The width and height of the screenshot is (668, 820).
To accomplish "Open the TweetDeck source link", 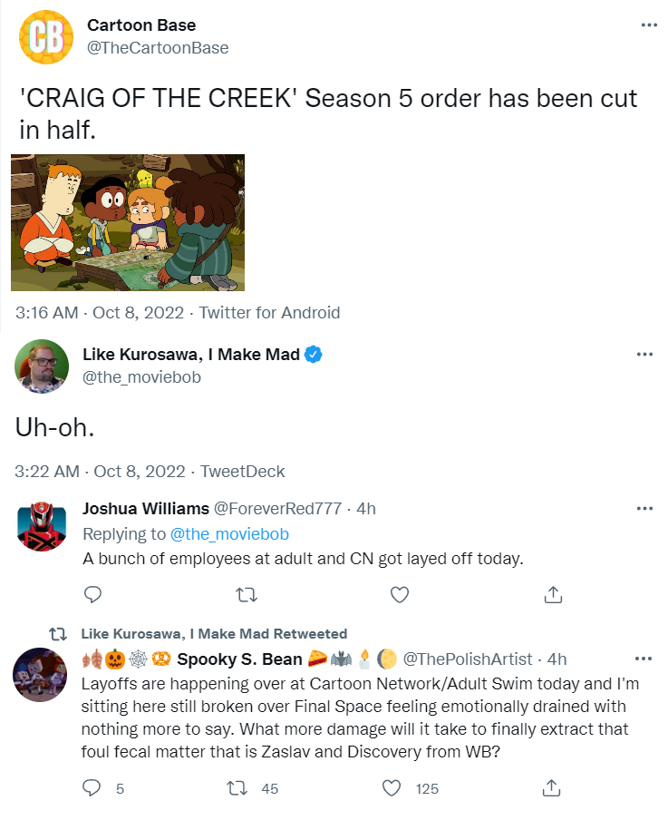I will pos(242,471).
